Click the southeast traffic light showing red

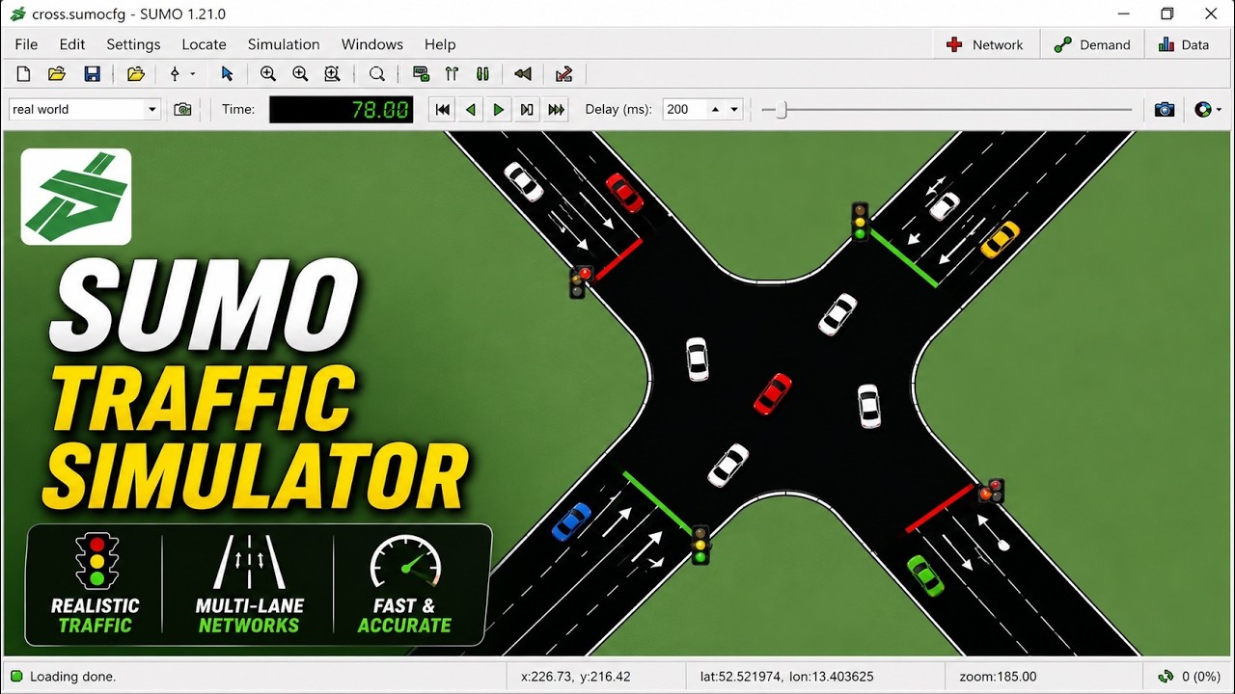[x=992, y=491]
